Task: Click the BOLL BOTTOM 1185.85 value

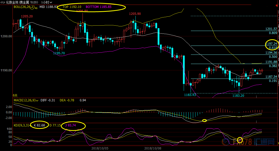Action: tap(99, 7)
